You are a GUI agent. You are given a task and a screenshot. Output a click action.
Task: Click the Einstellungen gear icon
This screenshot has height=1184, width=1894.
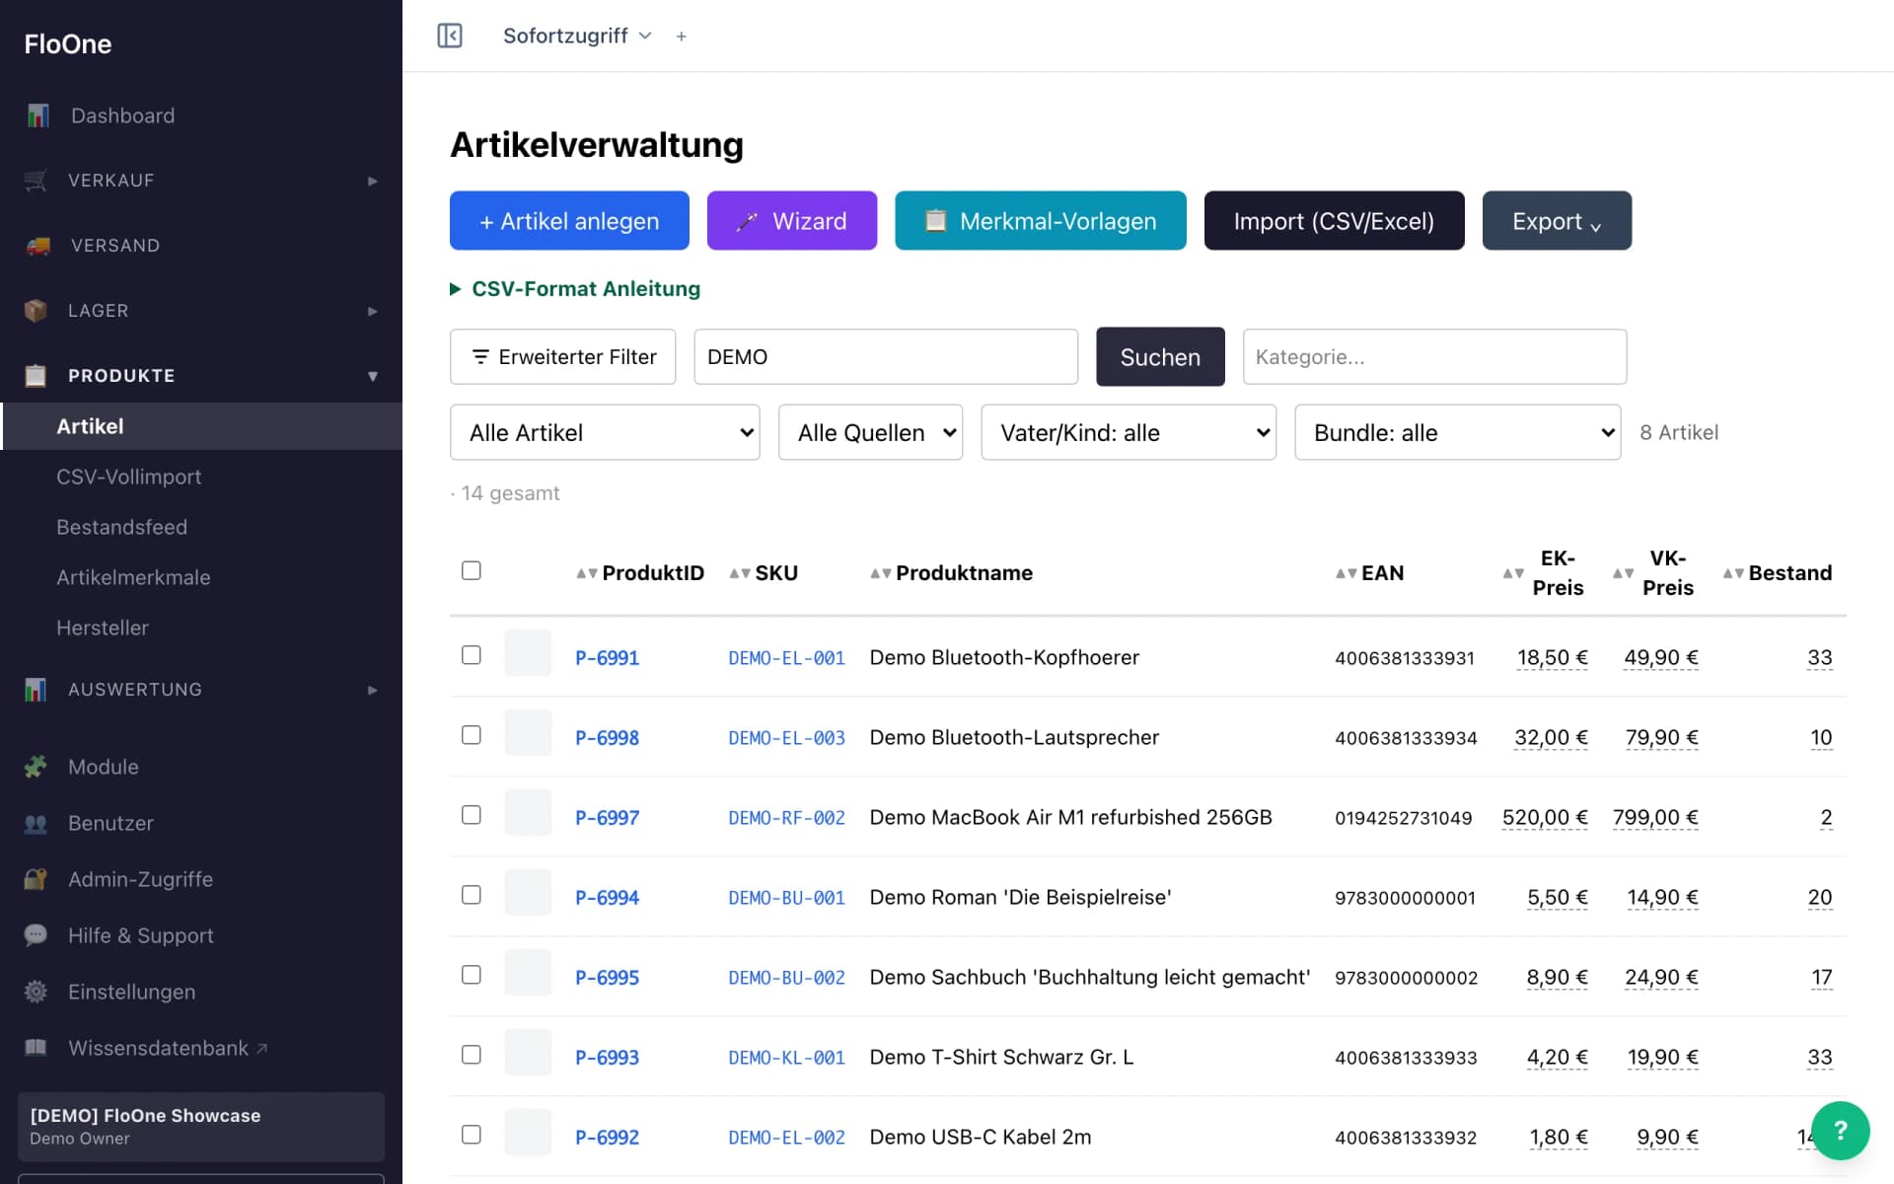(36, 992)
